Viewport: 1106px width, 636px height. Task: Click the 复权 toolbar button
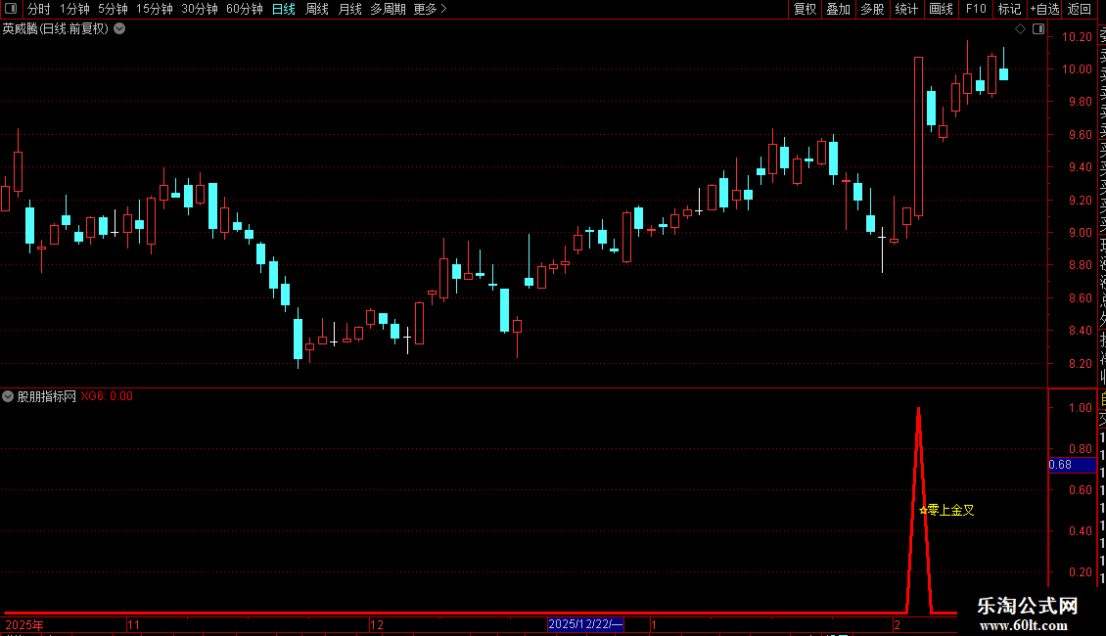point(805,9)
